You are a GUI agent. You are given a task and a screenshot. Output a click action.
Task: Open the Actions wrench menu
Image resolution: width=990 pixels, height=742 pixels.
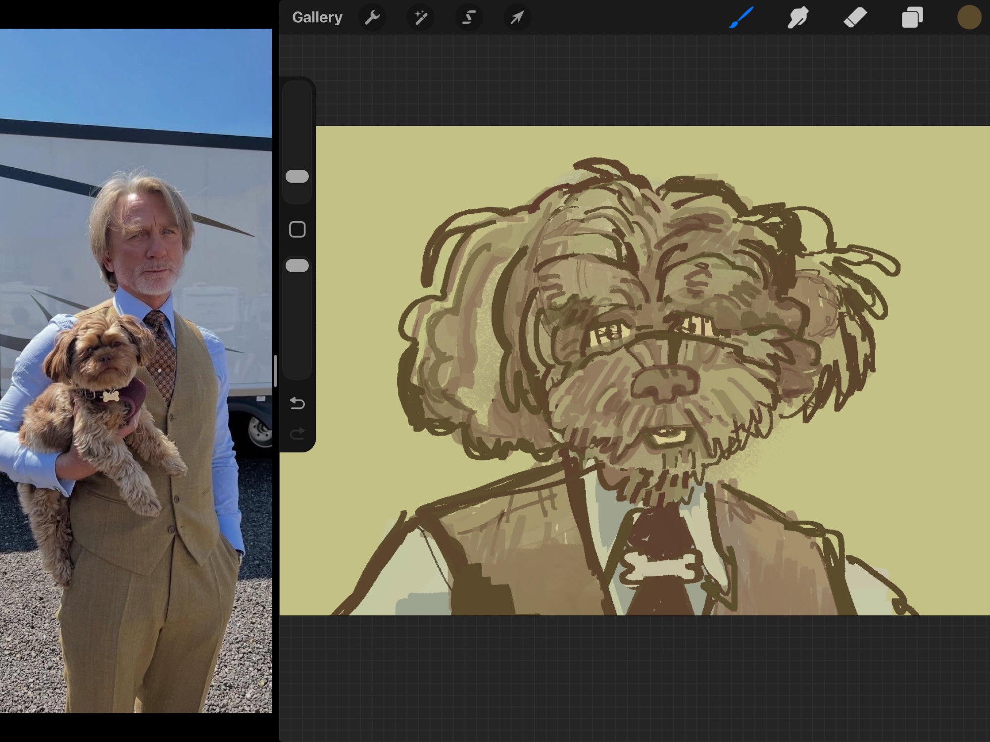pos(372,18)
